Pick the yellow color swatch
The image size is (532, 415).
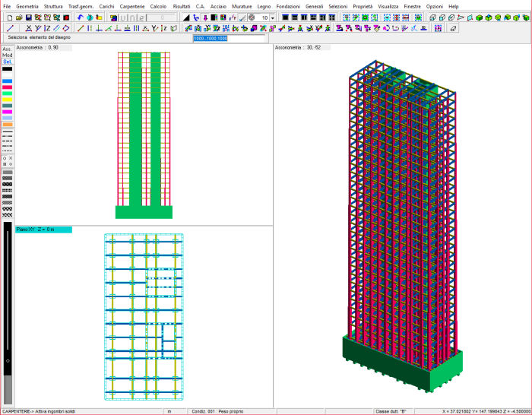click(8, 100)
